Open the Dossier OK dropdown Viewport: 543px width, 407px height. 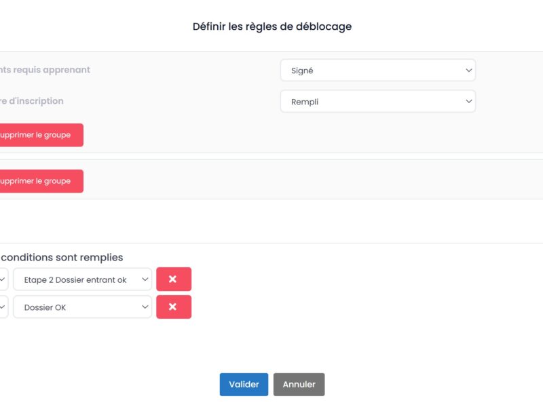coord(82,307)
